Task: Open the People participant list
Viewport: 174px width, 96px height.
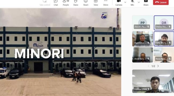Action: coord(66,3)
